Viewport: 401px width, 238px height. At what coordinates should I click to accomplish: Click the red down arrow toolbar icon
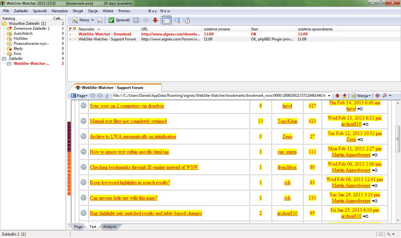coord(155,20)
